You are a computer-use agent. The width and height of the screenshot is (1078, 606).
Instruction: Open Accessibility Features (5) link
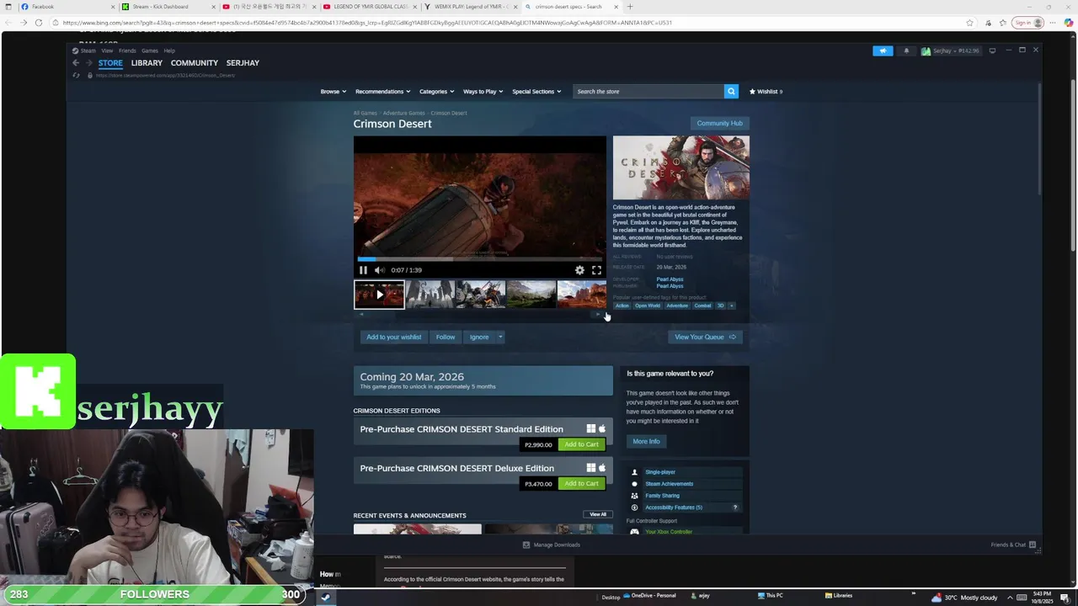click(x=673, y=508)
